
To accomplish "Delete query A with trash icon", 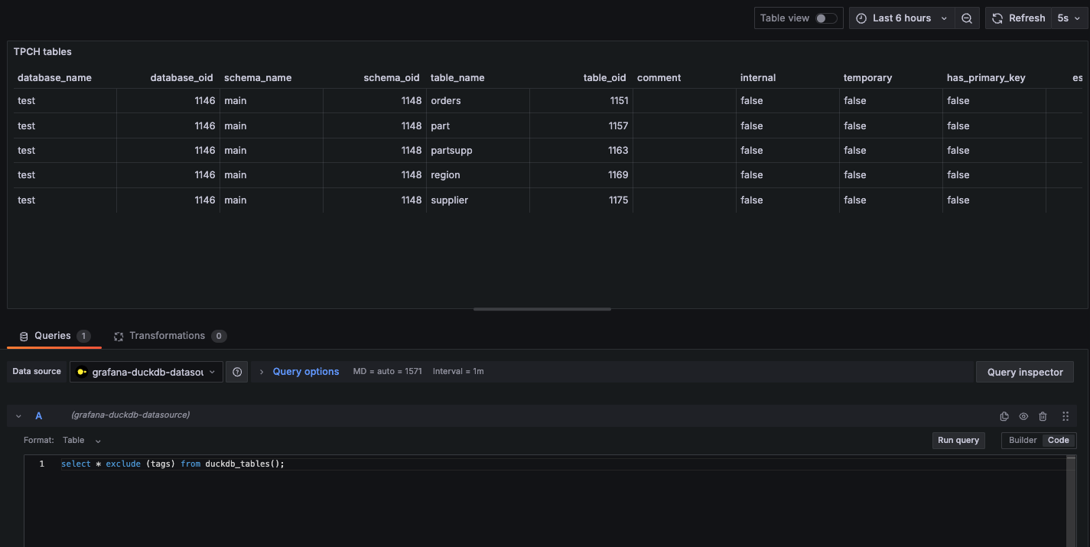I will (x=1043, y=416).
